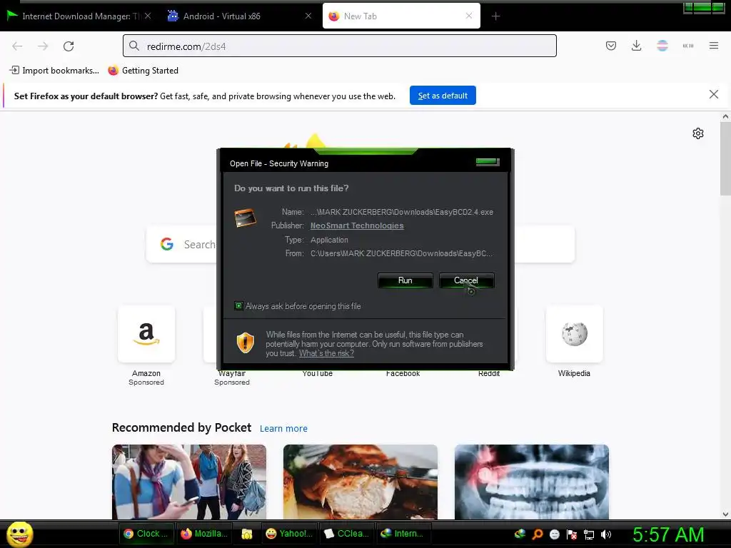This screenshot has height=548, width=731.
Task: Click the network tray icon
Action: (x=589, y=534)
